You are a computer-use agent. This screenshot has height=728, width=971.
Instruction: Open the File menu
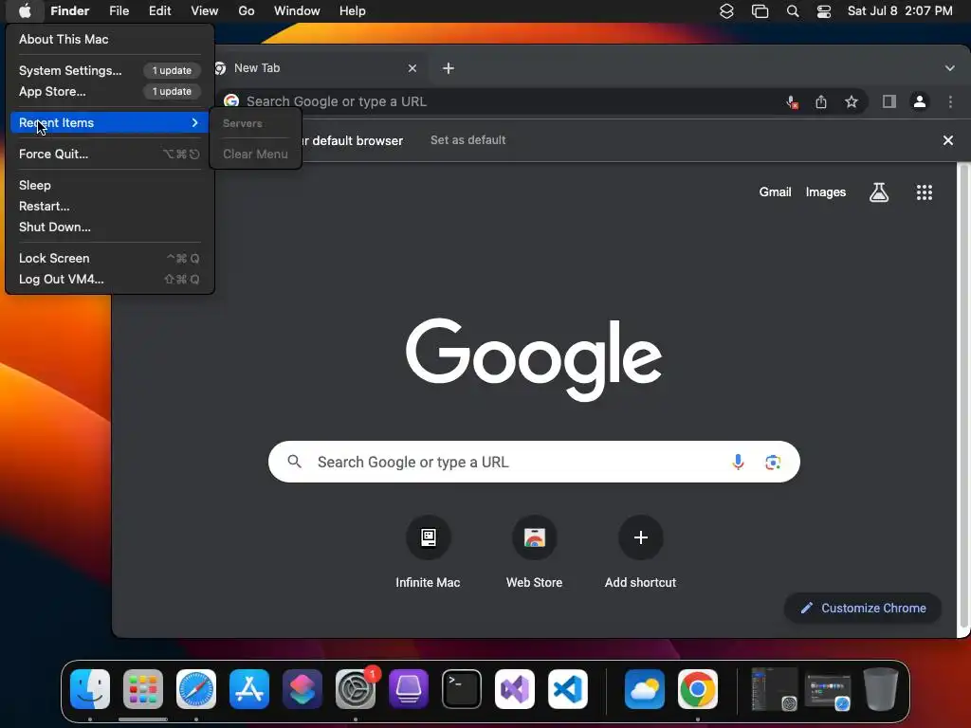tap(119, 11)
